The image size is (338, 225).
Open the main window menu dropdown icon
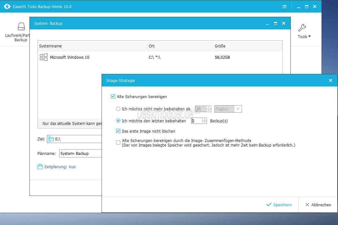[x=285, y=7]
